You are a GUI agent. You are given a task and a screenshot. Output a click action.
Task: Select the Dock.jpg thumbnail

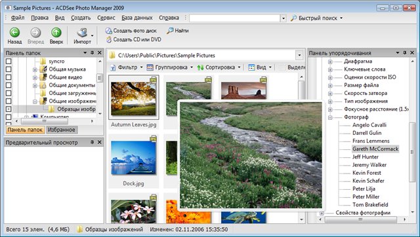point(133,158)
